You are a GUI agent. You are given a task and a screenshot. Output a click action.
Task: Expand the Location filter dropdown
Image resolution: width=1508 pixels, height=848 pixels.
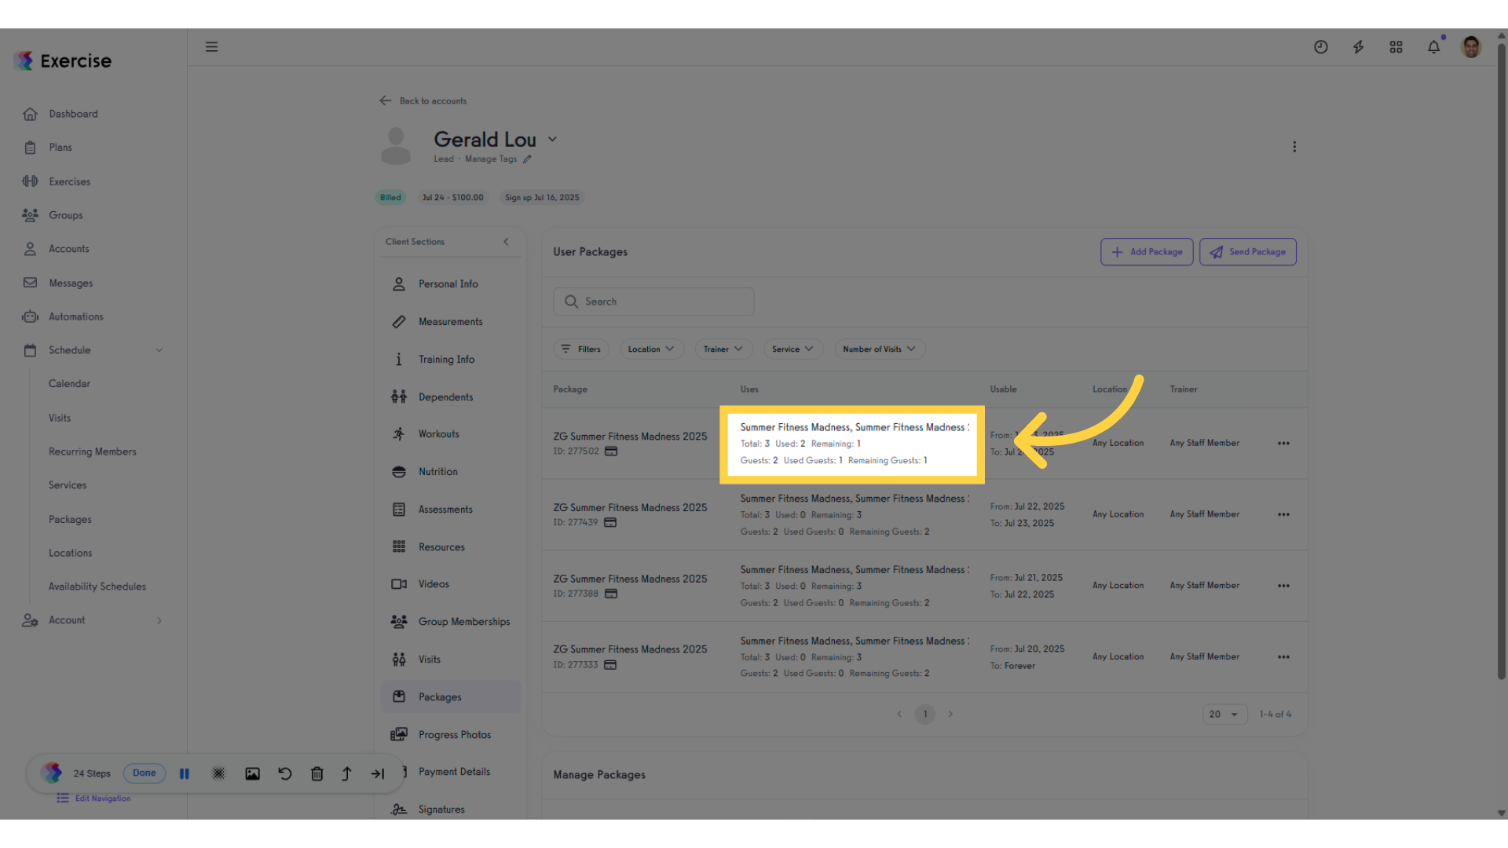coord(651,349)
